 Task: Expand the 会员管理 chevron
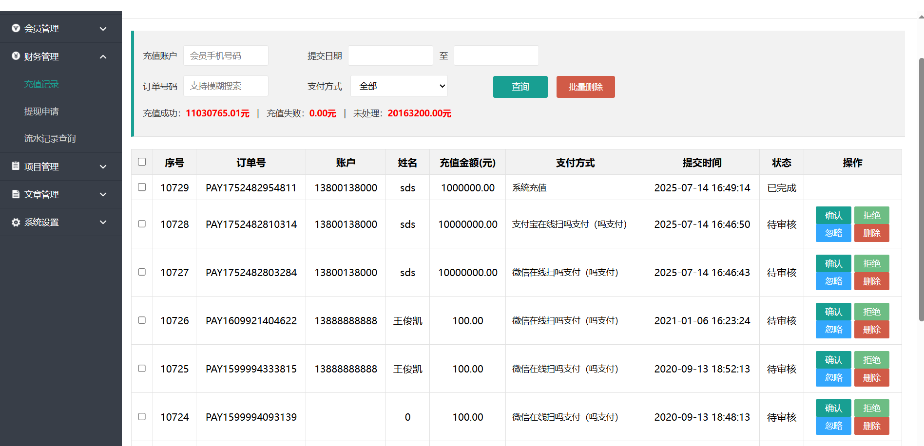[103, 29]
